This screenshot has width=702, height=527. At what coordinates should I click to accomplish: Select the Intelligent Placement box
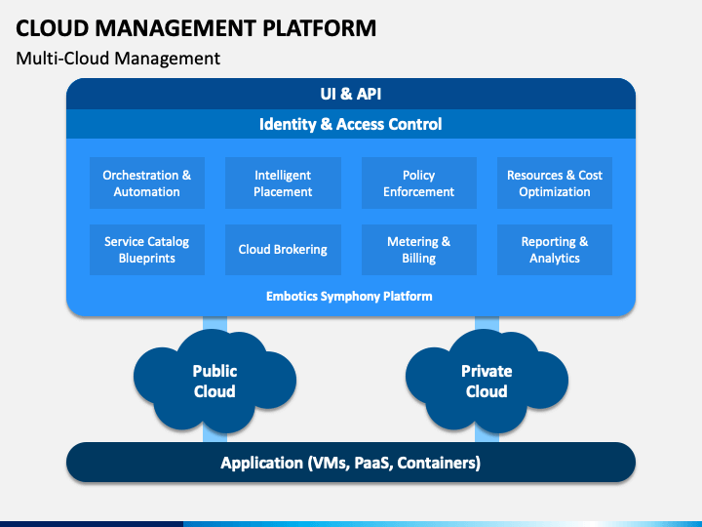point(283,182)
